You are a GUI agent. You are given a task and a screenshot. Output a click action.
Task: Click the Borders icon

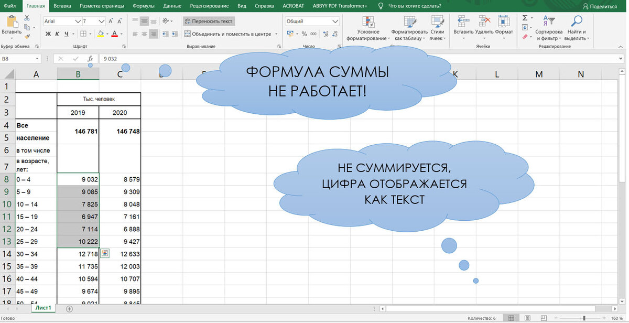coord(83,34)
